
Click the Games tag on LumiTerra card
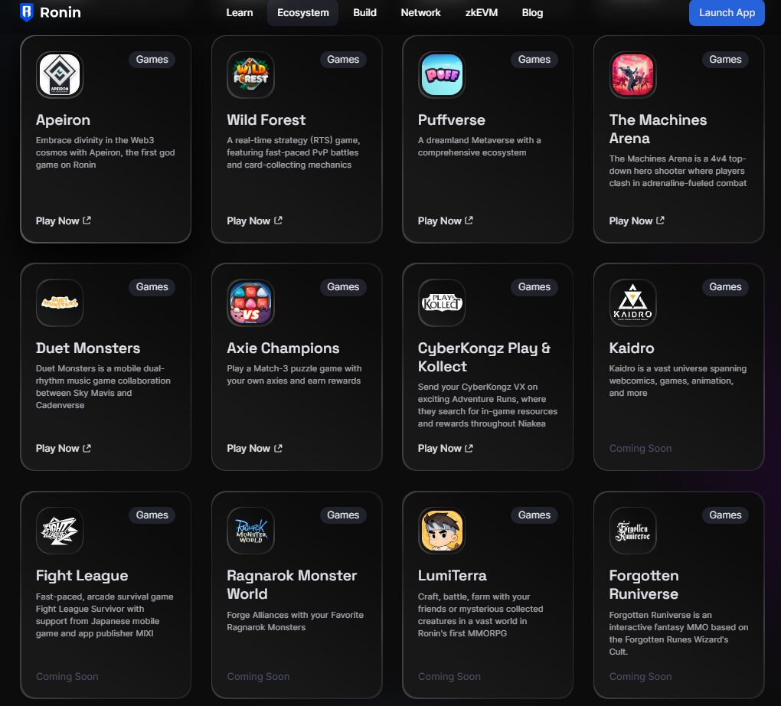[534, 515]
